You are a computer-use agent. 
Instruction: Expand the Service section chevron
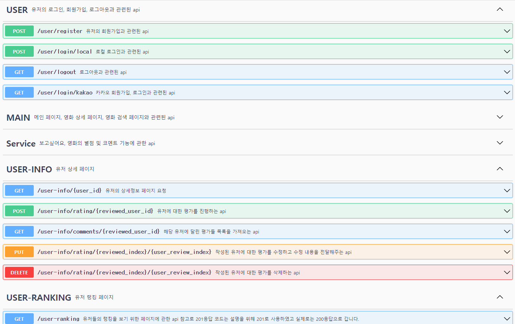[500, 143]
